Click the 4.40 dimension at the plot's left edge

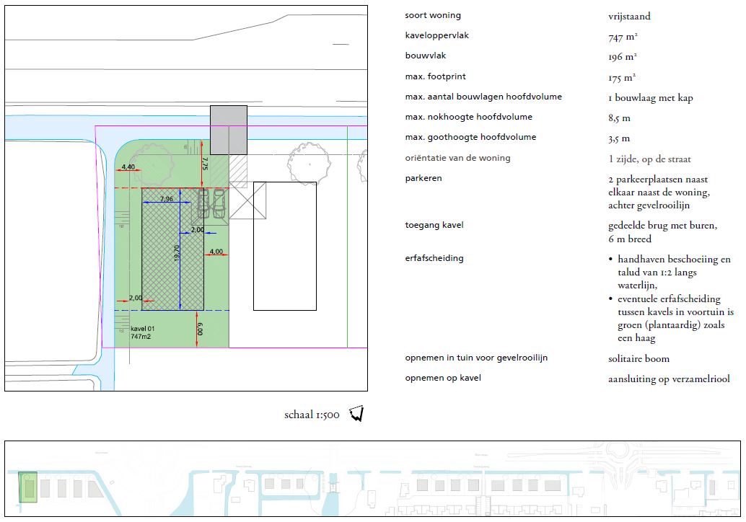point(128,167)
